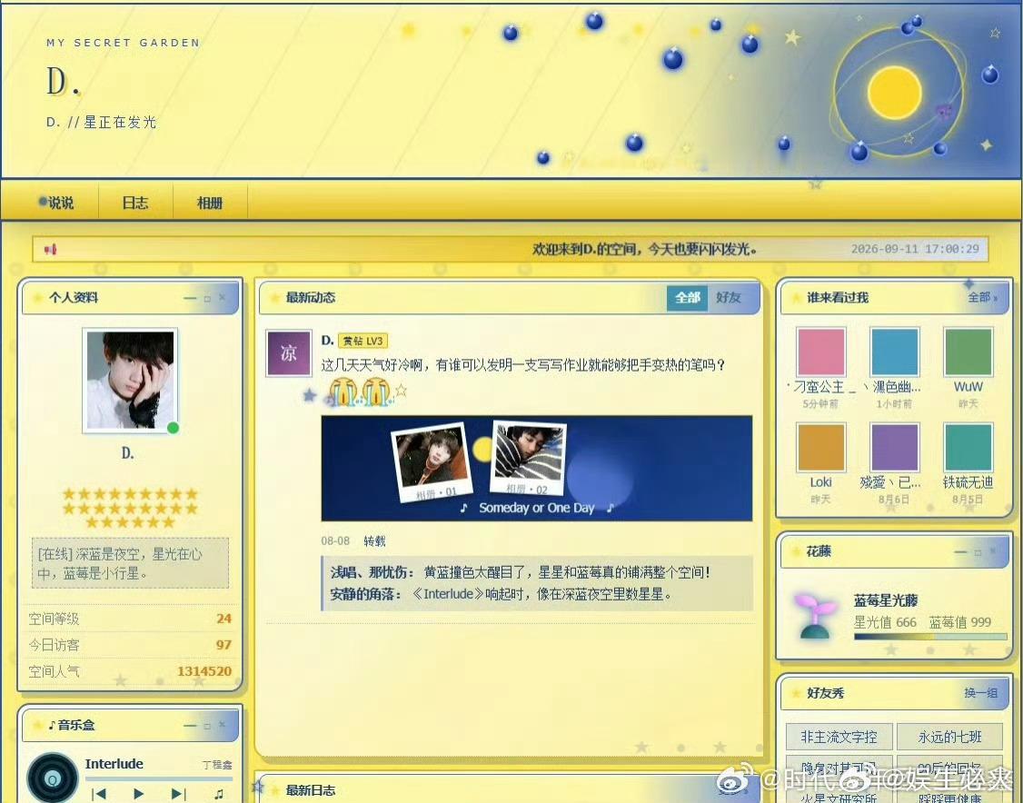Collapse the 花藤 panel
The image size is (1023, 803).
tap(960, 552)
